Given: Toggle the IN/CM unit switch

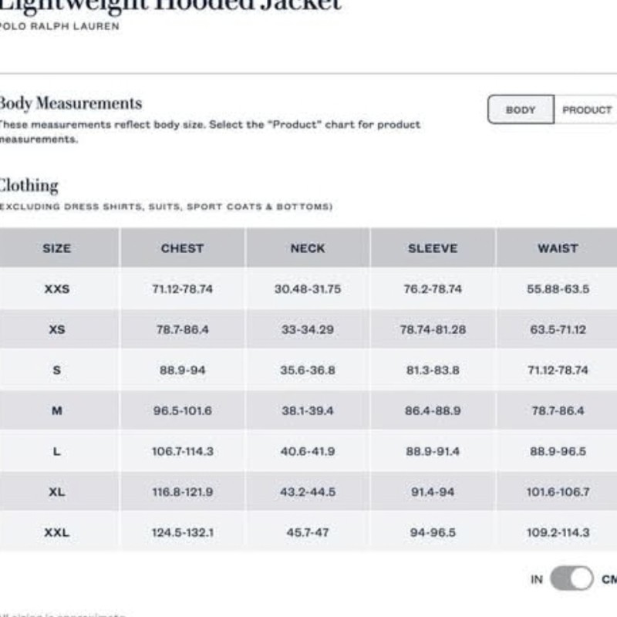Looking at the screenshot, I should pyautogui.click(x=571, y=579).
